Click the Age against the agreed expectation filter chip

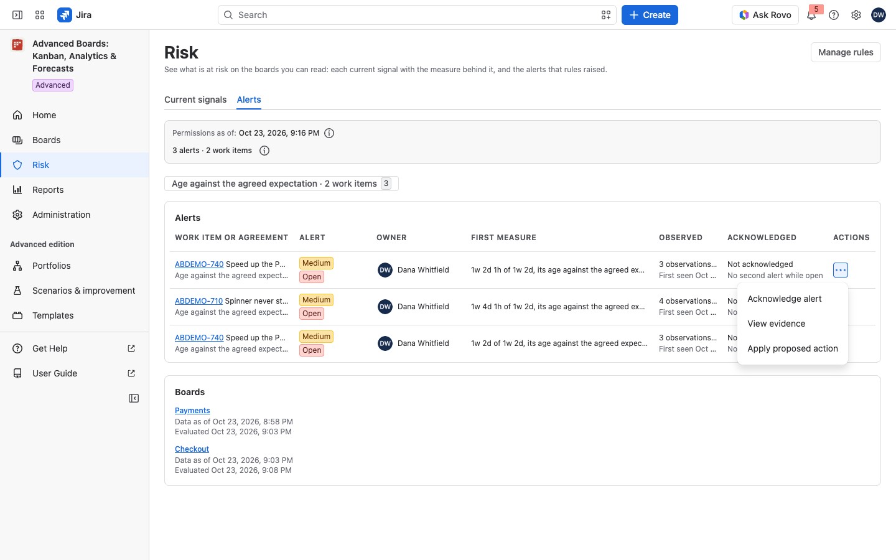[x=281, y=184]
